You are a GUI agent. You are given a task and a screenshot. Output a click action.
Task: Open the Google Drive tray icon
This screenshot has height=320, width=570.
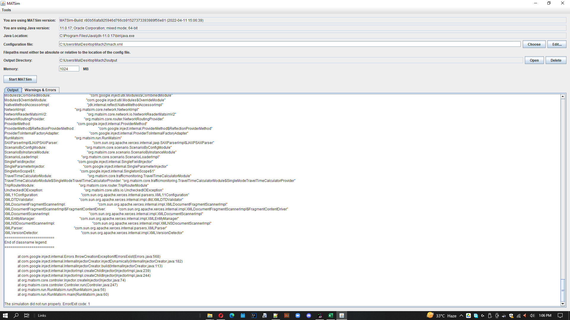pyautogui.click(x=468, y=315)
